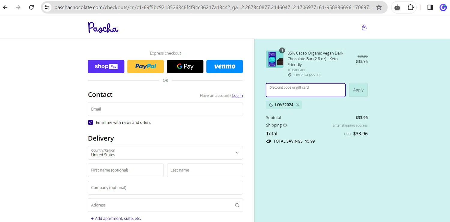
Task: View site information icon in address bar
Action: (47, 7)
